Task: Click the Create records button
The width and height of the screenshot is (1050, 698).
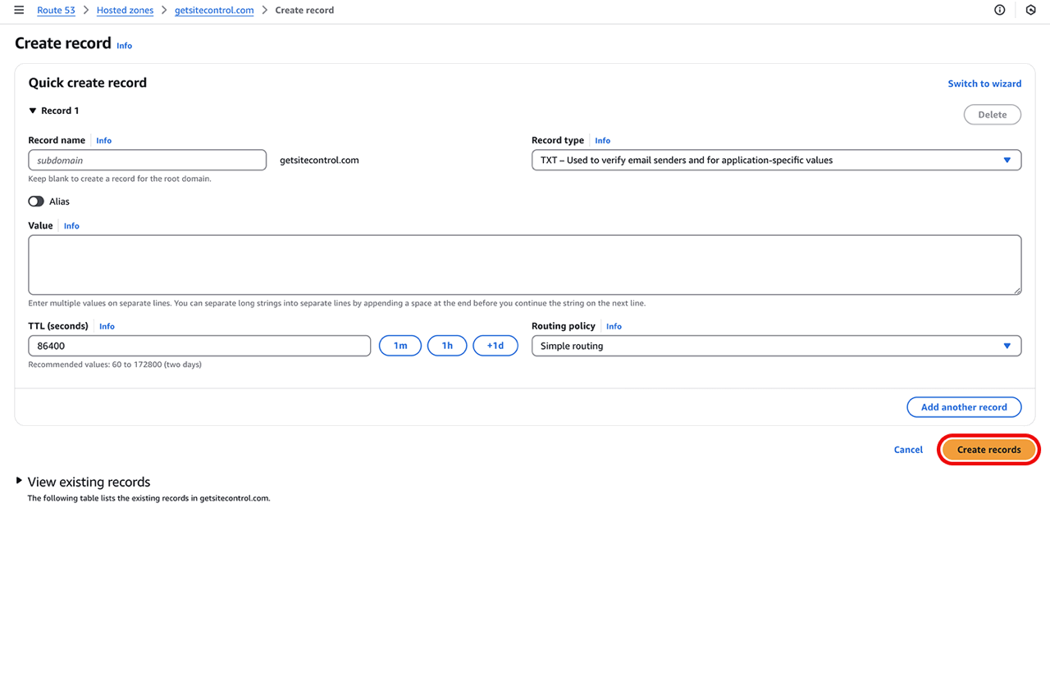Action: click(988, 450)
